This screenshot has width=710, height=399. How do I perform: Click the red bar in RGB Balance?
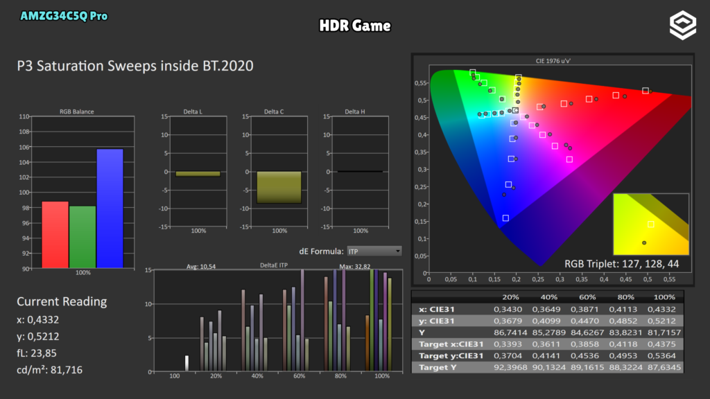(55, 235)
